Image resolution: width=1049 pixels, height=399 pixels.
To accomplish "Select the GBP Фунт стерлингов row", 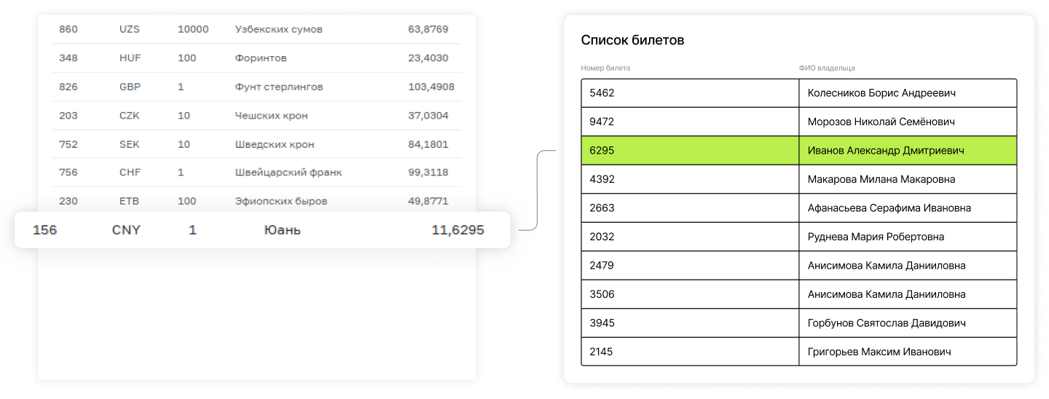I will pos(256,87).
